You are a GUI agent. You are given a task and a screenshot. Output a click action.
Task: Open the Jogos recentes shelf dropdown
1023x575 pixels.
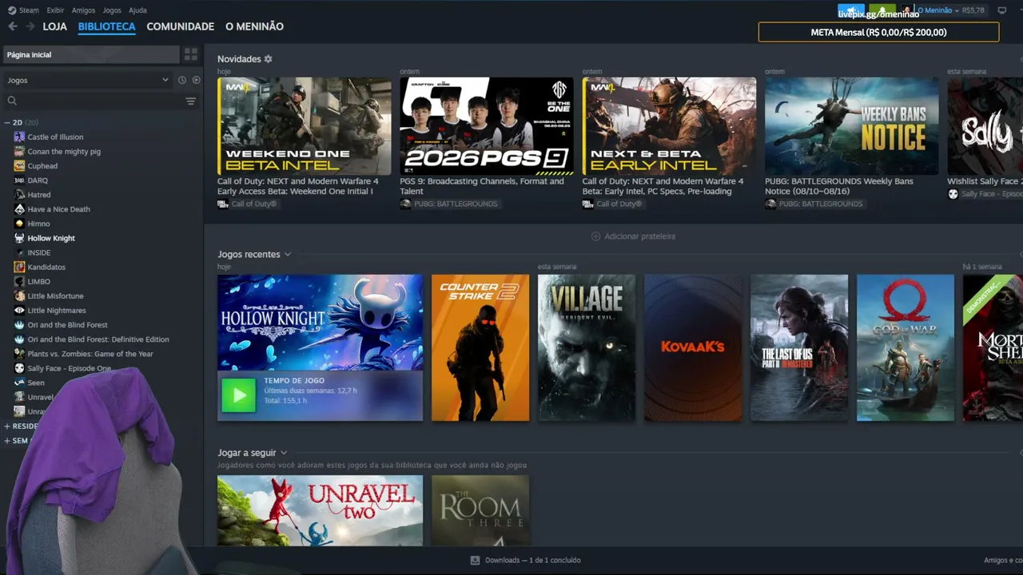(x=288, y=254)
